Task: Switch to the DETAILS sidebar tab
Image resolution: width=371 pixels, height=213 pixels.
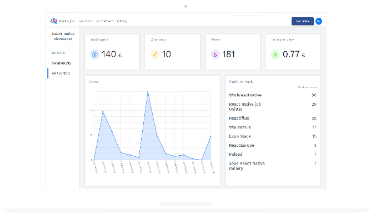Action: click(58, 53)
